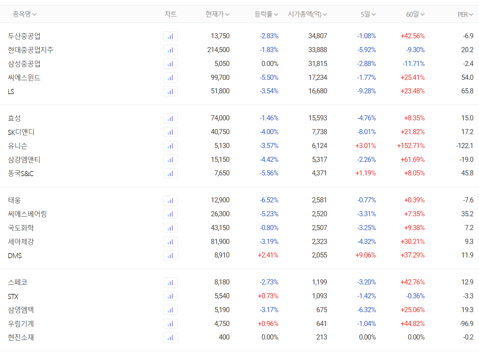Open chart icon for DMS
Screen dimensions: 479x357
170,256
